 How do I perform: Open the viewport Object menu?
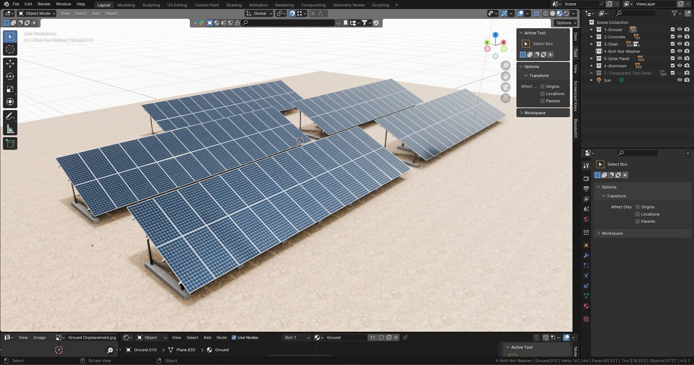111,13
